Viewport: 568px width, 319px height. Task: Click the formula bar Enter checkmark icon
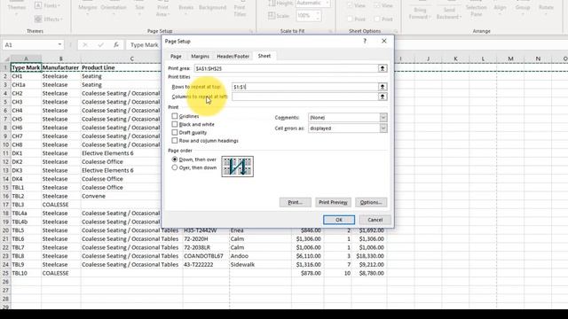100,45
